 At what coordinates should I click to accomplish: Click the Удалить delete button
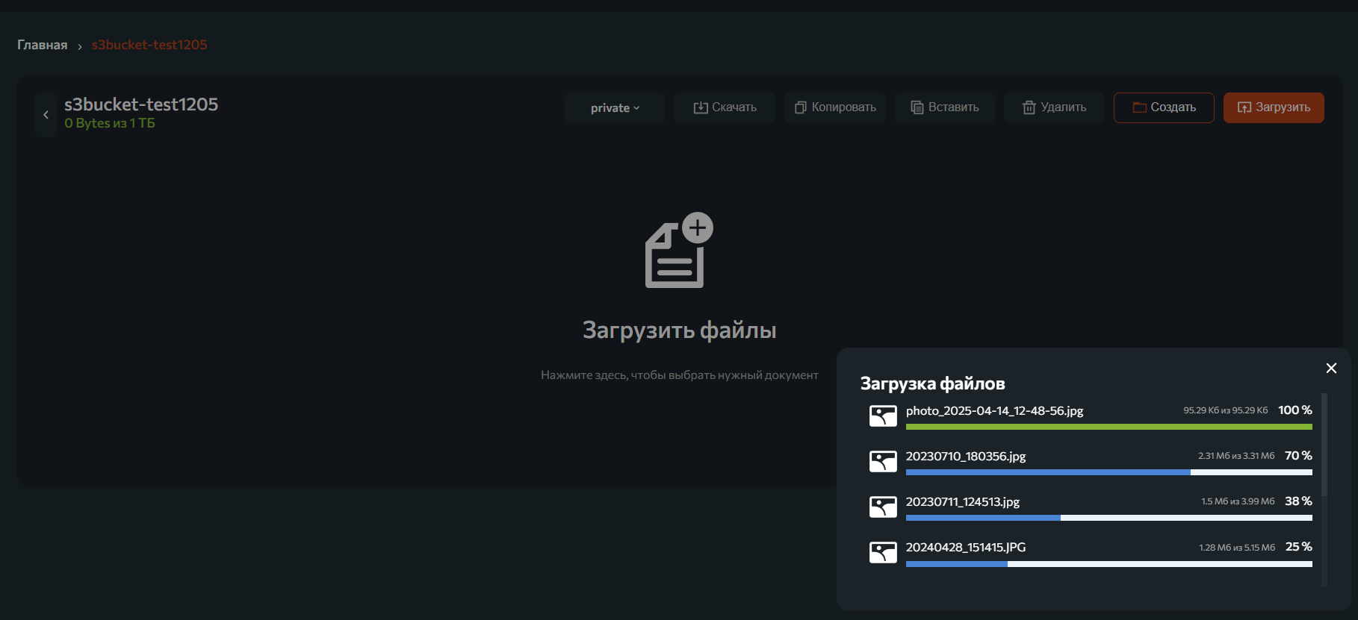tap(1054, 107)
